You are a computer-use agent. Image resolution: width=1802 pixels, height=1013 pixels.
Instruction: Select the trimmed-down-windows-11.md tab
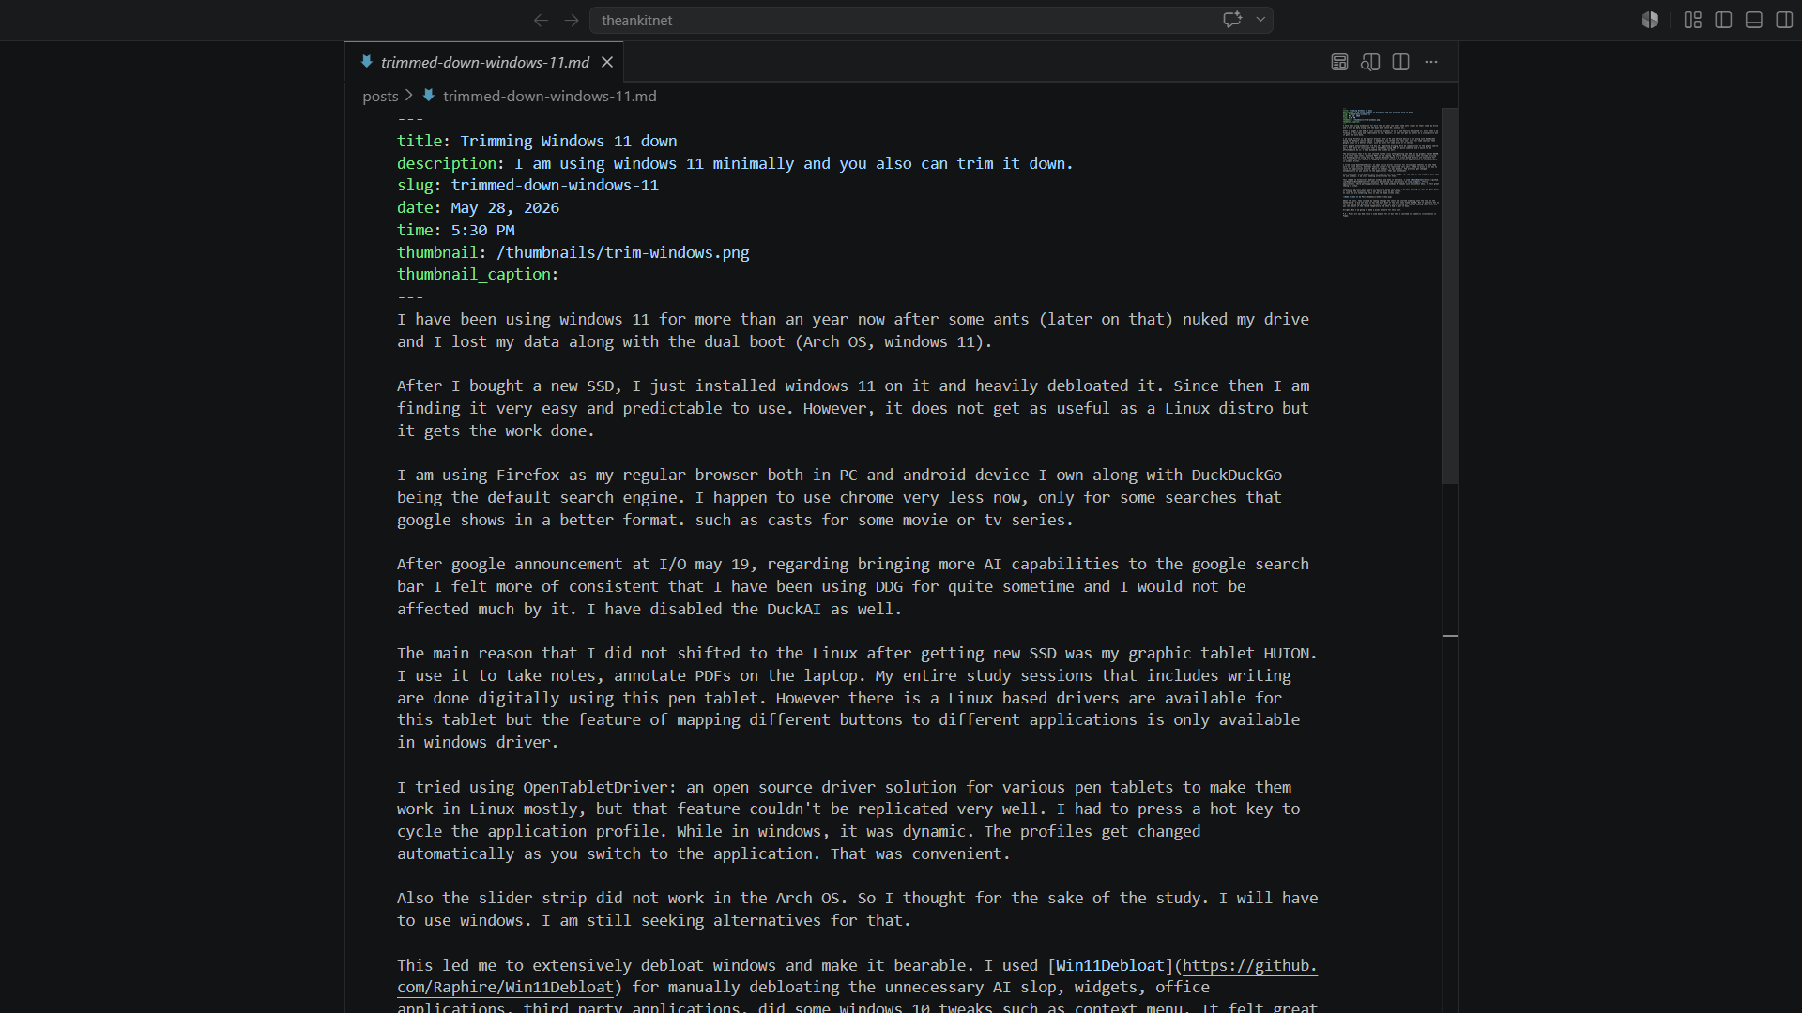(x=484, y=62)
